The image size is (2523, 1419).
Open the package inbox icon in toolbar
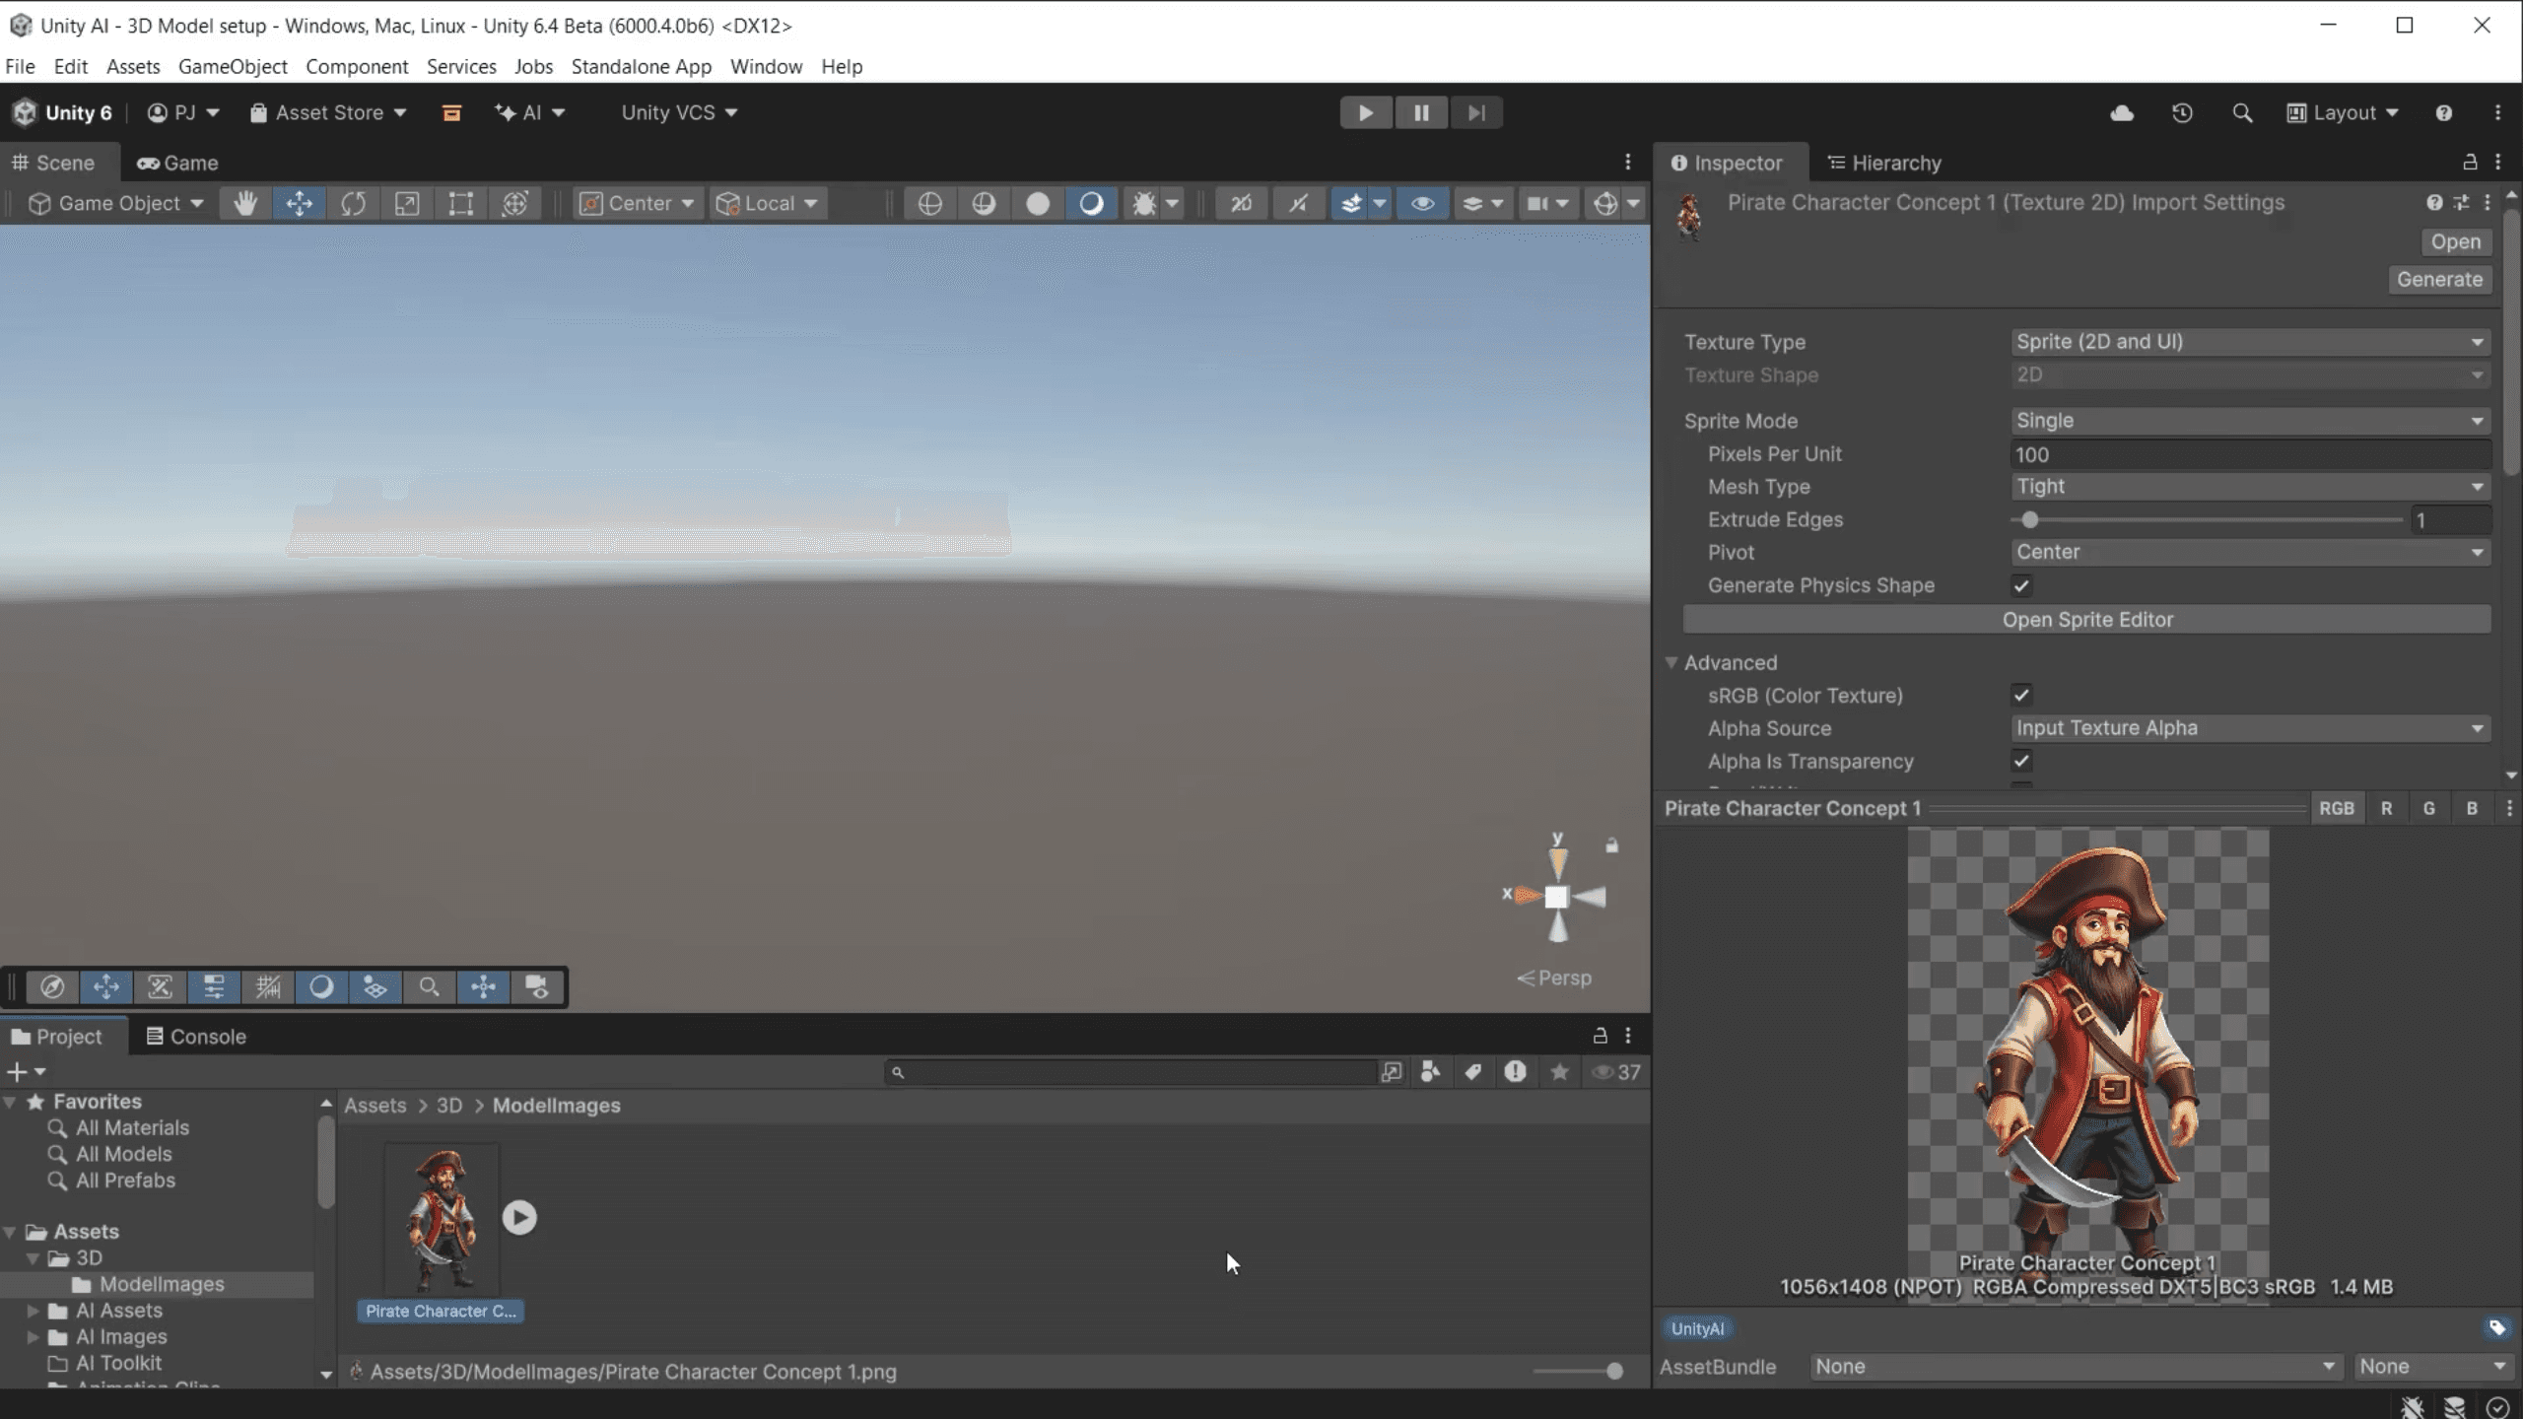point(451,113)
